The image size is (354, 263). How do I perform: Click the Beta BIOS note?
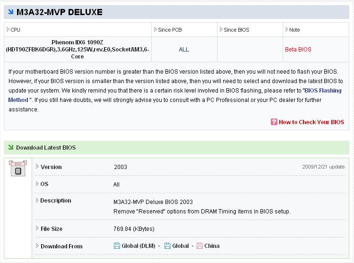[298, 50]
